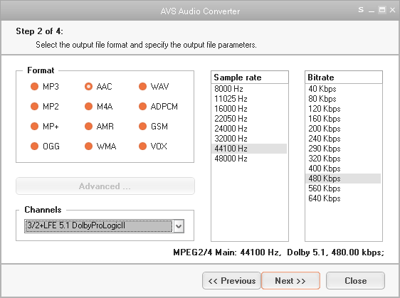This screenshot has width=400, height=298.
Task: Pick 48000 Hz sample rate
Action: [x=249, y=159]
